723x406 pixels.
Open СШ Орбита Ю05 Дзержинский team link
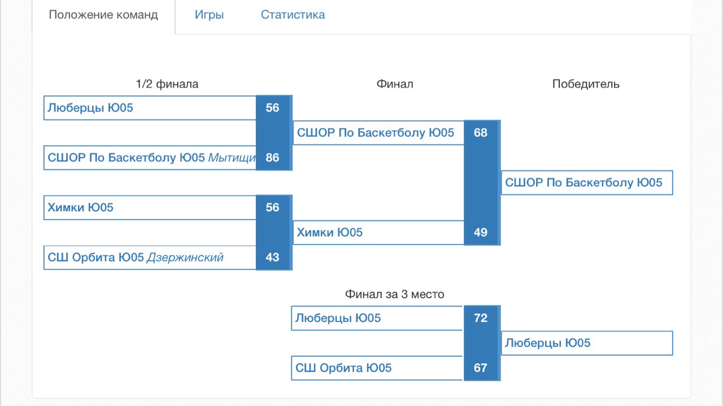[x=136, y=257]
